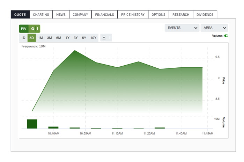
Task: Click the 11:25AM time axis label
Action: pos(149,133)
